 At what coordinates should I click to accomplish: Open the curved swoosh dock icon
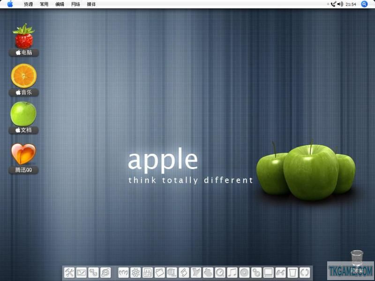point(280,273)
